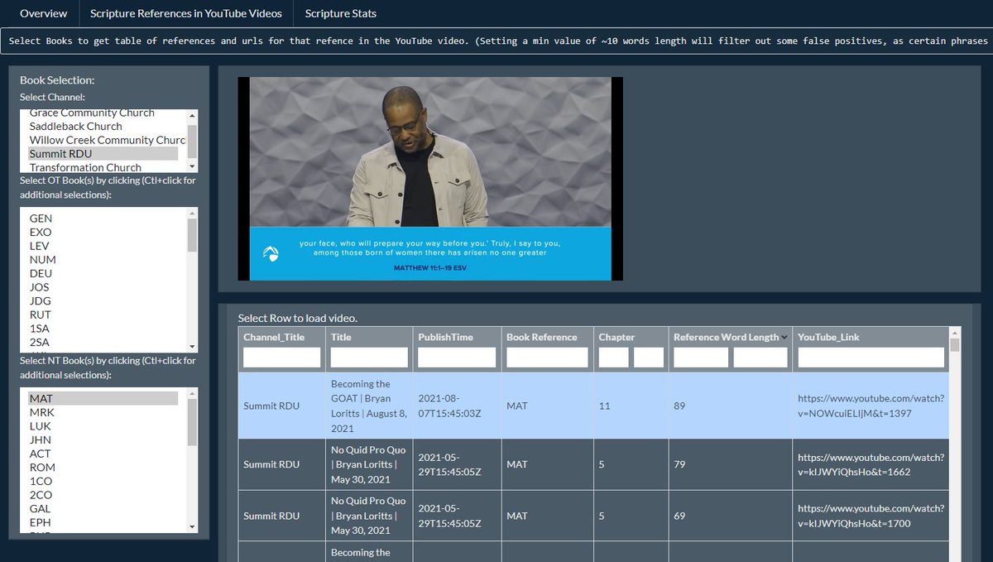Select MAT in NT book list

tap(103, 398)
